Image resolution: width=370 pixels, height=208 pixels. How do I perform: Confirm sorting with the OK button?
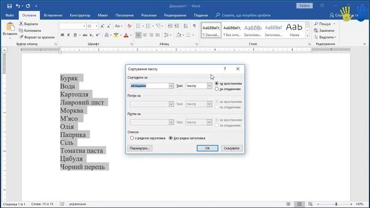pos(208,148)
